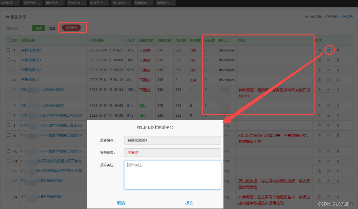Click trash icon in row 10
Image resolution: width=358 pixels, height=209 pixels.
click(338, 151)
